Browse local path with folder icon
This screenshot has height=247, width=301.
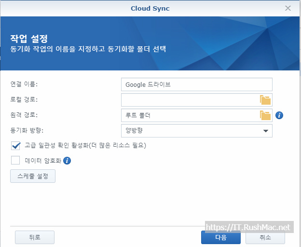point(265,100)
